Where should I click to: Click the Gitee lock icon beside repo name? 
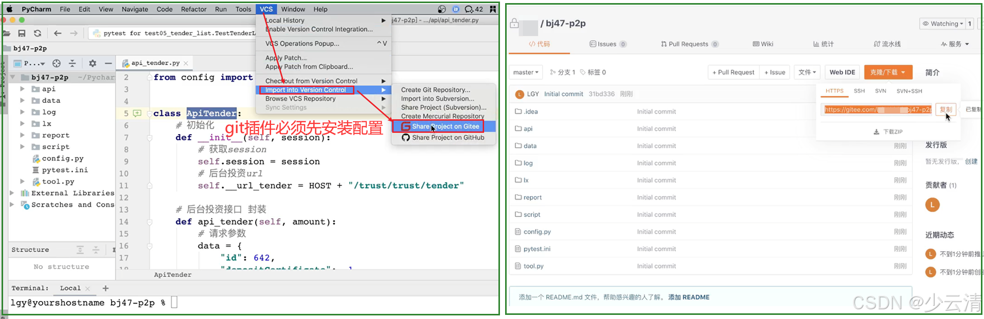point(514,24)
